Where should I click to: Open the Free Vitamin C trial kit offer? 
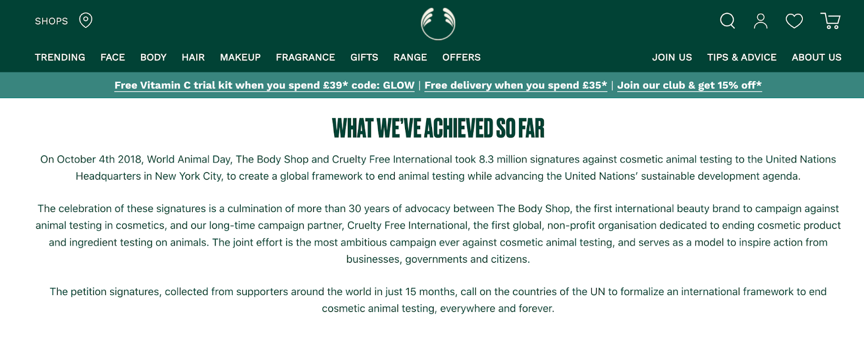[x=264, y=85]
